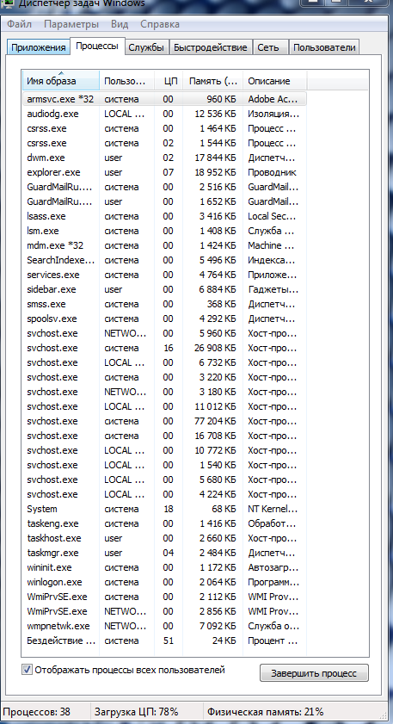Open the Файл menu
The width and height of the screenshot is (393, 724).
point(20,24)
